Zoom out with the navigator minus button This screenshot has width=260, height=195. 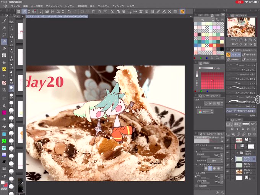click(237, 40)
